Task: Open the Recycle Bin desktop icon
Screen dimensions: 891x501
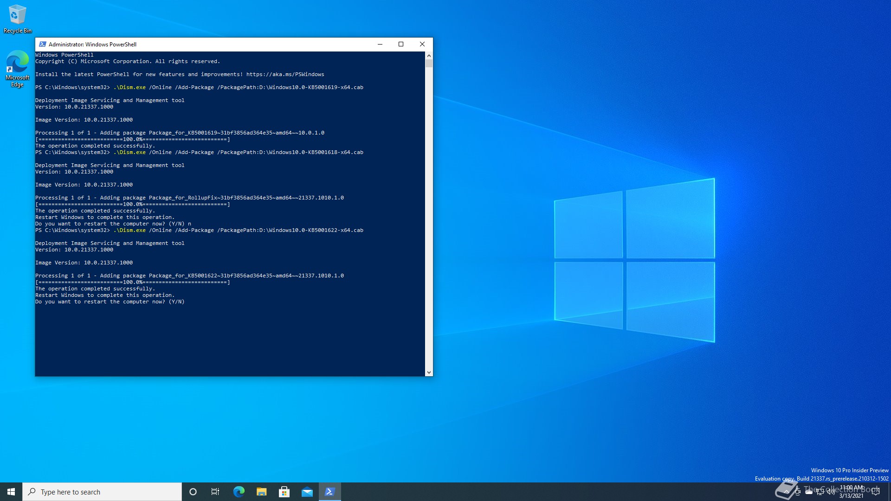Action: [17, 19]
